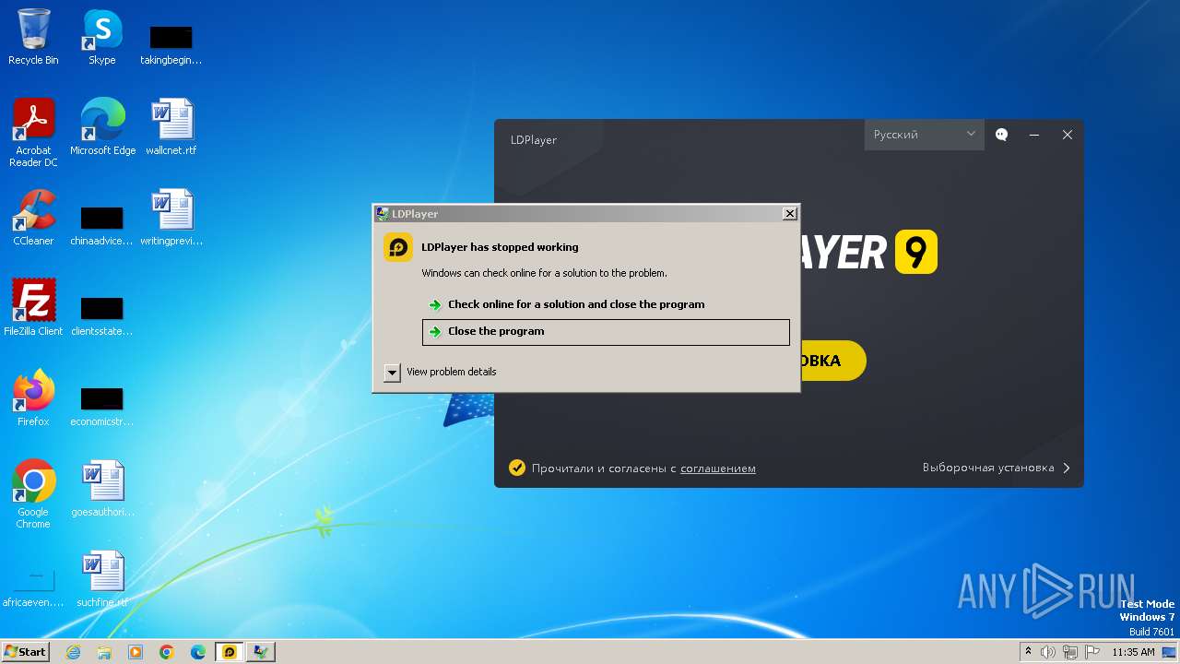Close the LDPlayer installer window
The height and width of the screenshot is (664, 1180).
point(1068,135)
